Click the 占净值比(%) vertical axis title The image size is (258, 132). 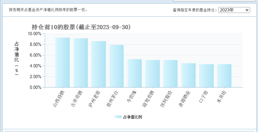tap(16, 59)
